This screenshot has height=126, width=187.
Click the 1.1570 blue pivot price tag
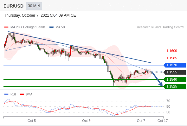point(175,65)
